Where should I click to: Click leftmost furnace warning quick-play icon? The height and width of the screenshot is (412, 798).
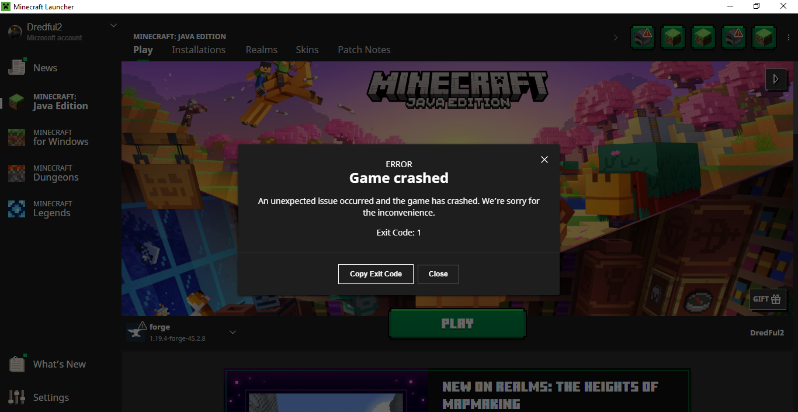643,37
